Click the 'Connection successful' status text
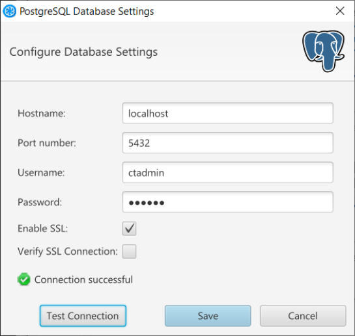355x336 pixels. (x=83, y=279)
